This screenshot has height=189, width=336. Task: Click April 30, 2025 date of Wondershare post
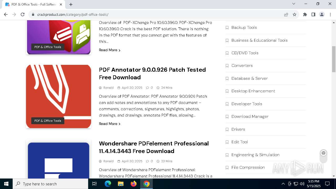pos(132,161)
